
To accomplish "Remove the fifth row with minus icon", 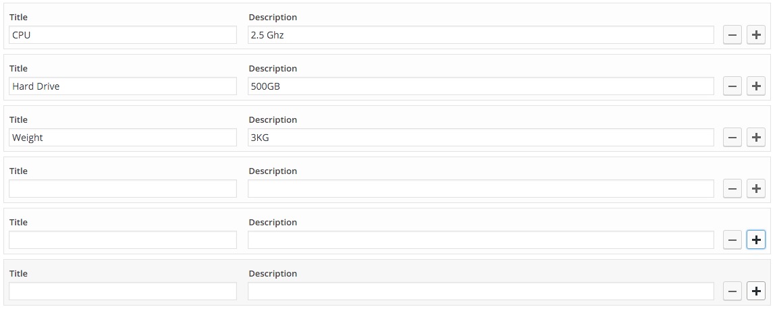I will [x=732, y=240].
